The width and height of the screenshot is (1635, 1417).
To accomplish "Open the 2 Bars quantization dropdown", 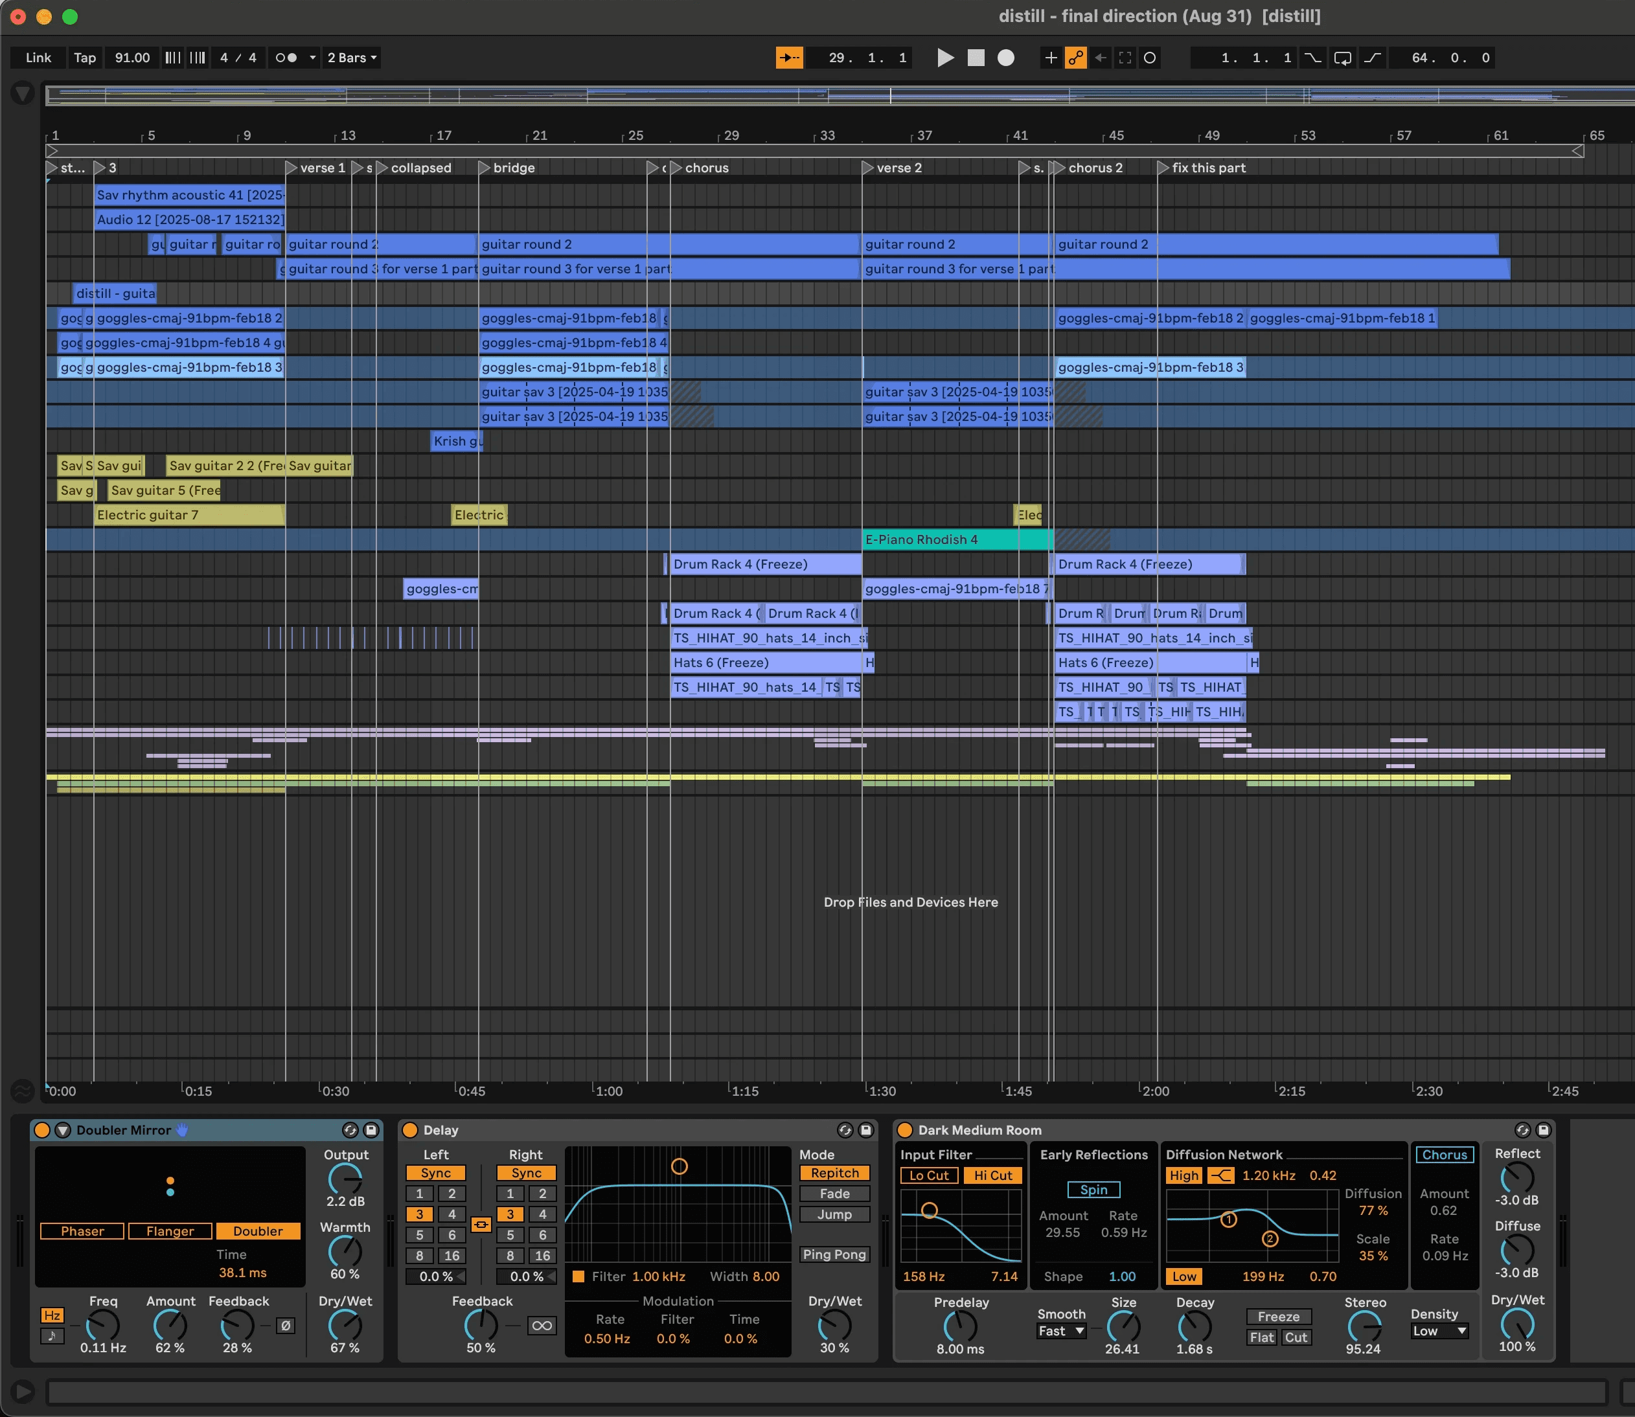I will click(352, 58).
